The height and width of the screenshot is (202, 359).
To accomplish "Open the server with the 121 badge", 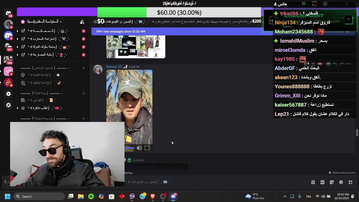I will pyautogui.click(x=8, y=47).
